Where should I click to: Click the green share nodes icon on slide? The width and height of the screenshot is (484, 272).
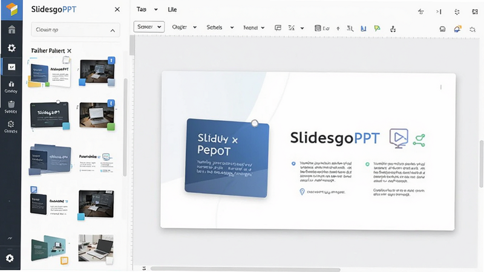(419, 140)
